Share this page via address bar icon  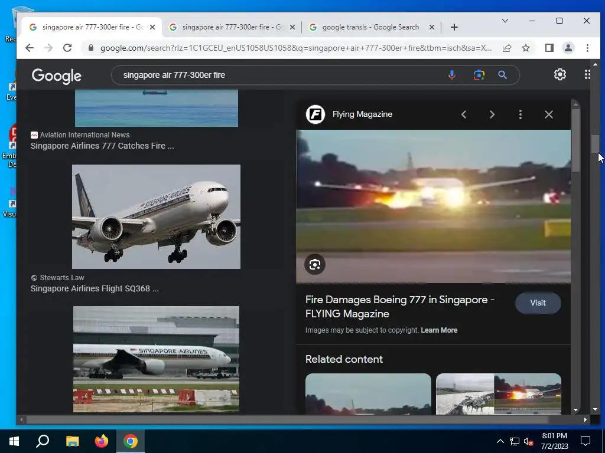(x=506, y=48)
